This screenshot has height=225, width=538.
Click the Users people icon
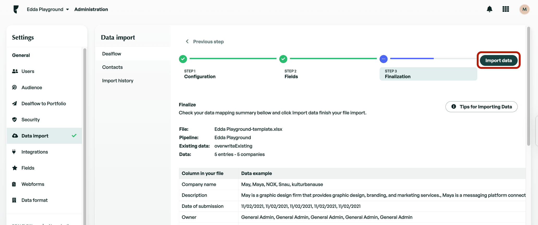pos(15,71)
